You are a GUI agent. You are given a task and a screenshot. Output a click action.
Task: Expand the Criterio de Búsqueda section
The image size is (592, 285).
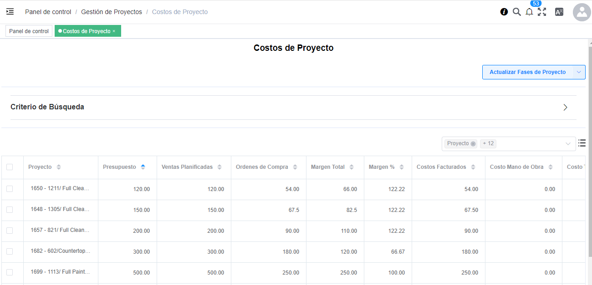click(565, 107)
